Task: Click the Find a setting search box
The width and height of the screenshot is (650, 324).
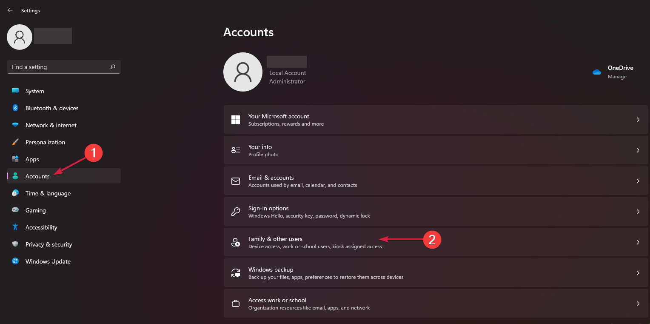Action: tap(64, 67)
